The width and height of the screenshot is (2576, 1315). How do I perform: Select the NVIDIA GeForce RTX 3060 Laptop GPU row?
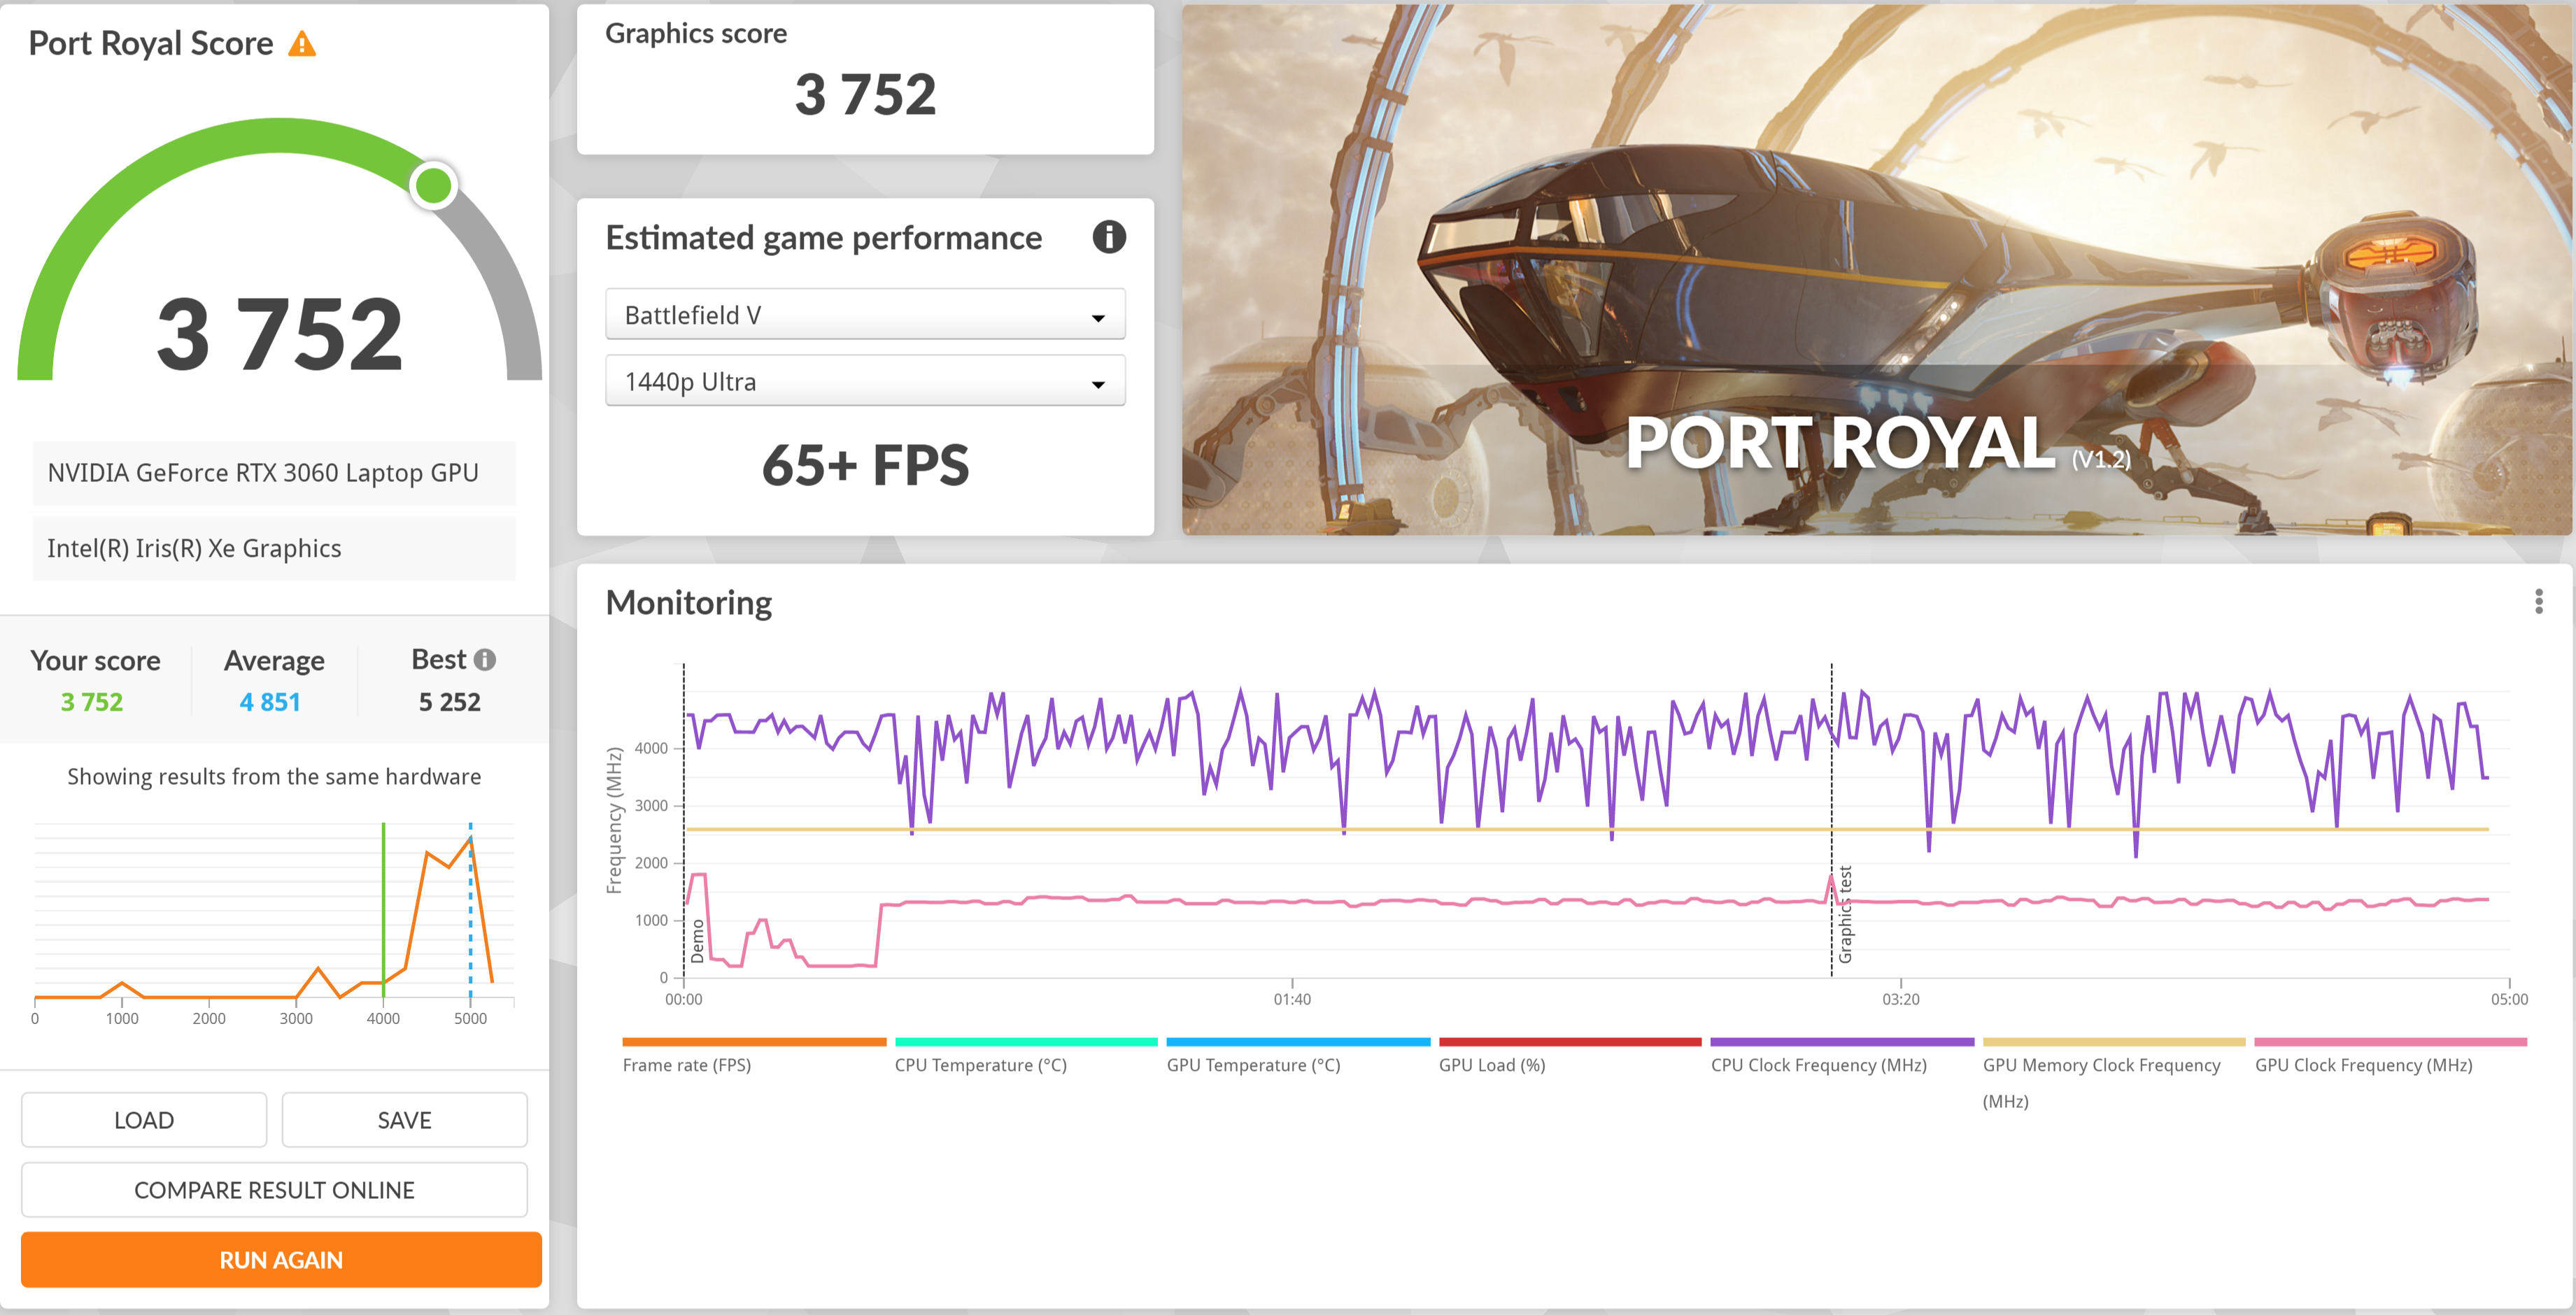(274, 473)
